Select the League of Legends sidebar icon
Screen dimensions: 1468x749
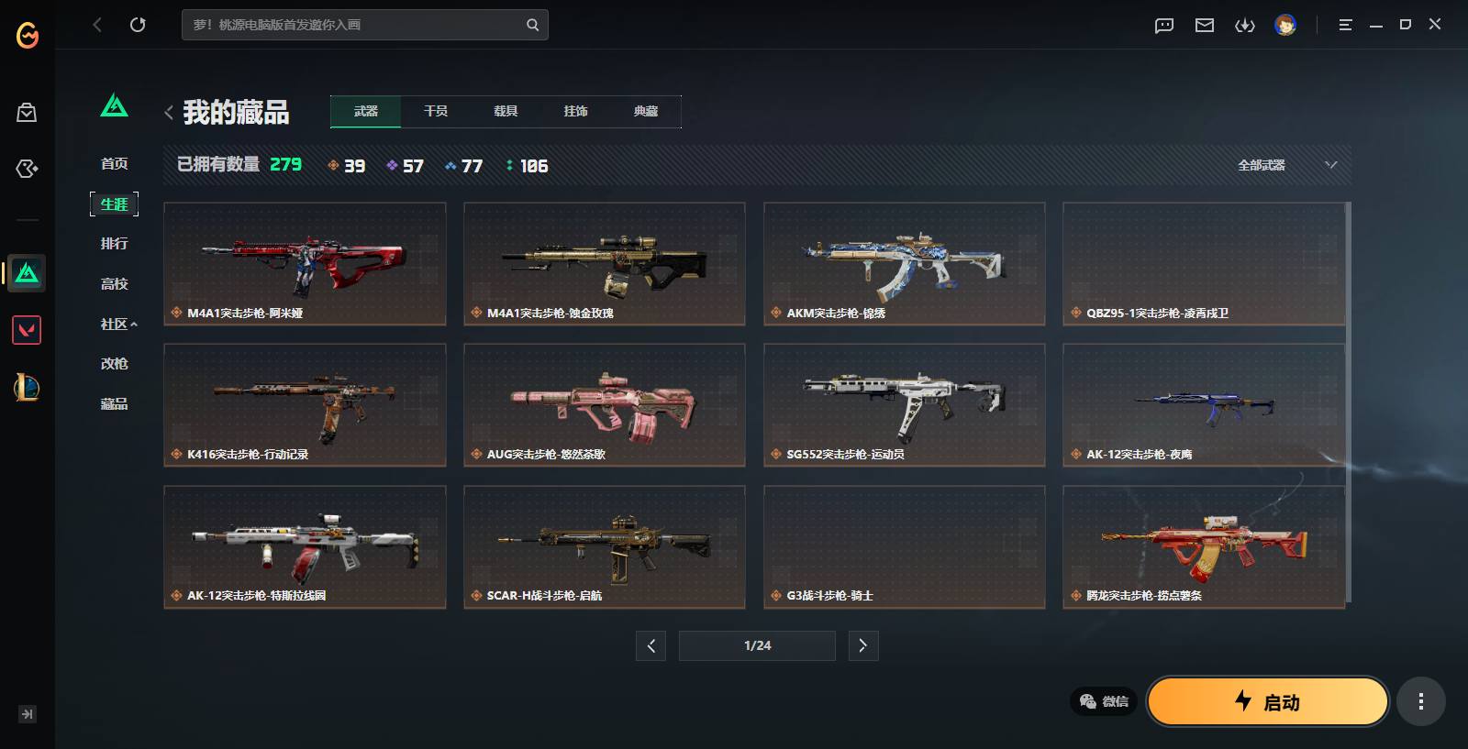[27, 388]
